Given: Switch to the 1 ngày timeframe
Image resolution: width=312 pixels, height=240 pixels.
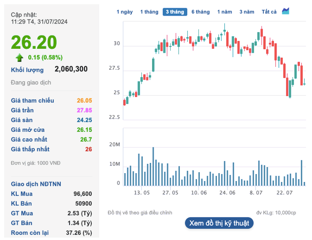Looking at the screenshot, I should point(124,12).
